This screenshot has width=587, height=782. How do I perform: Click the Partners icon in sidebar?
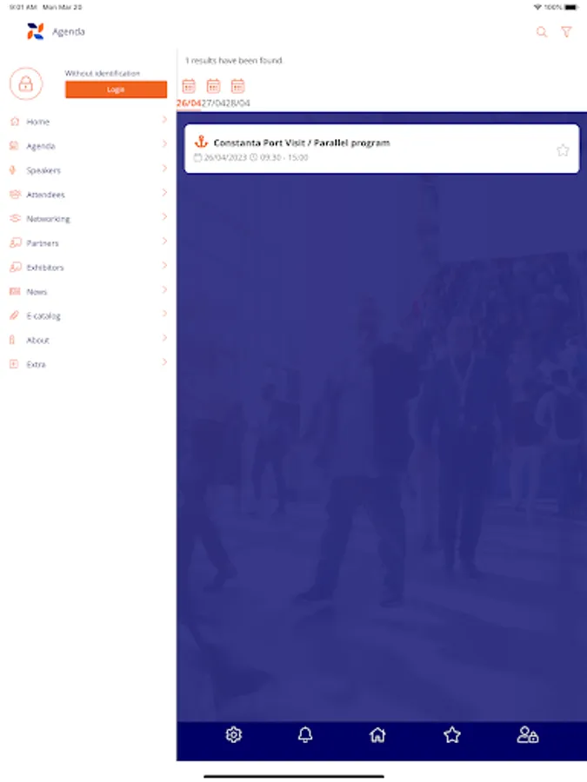15,242
